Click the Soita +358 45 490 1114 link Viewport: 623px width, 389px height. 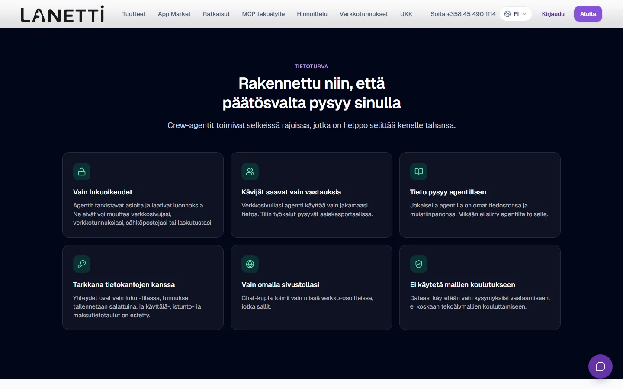click(463, 14)
